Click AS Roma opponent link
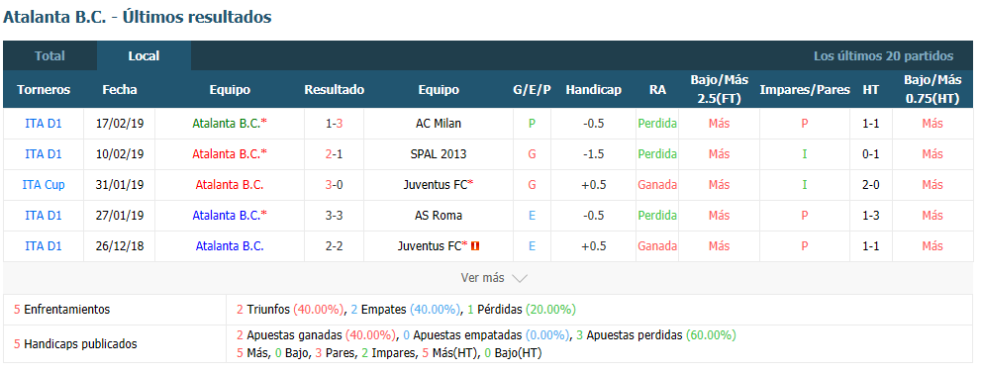 439,215
